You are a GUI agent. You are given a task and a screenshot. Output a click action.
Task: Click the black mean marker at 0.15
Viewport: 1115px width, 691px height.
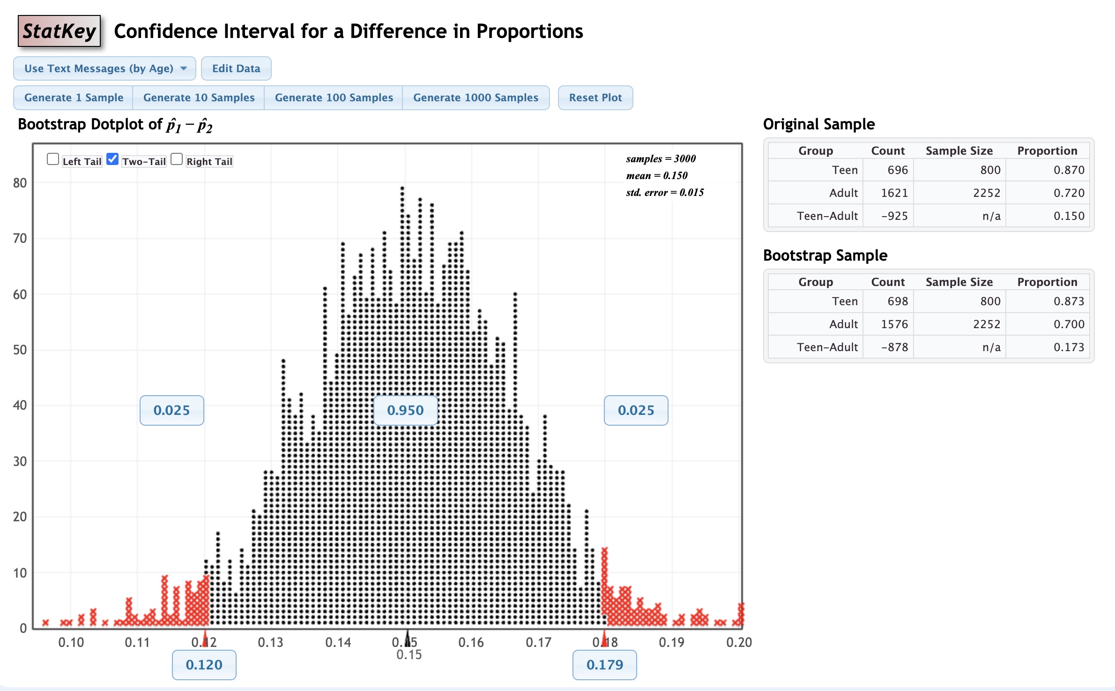408,638
